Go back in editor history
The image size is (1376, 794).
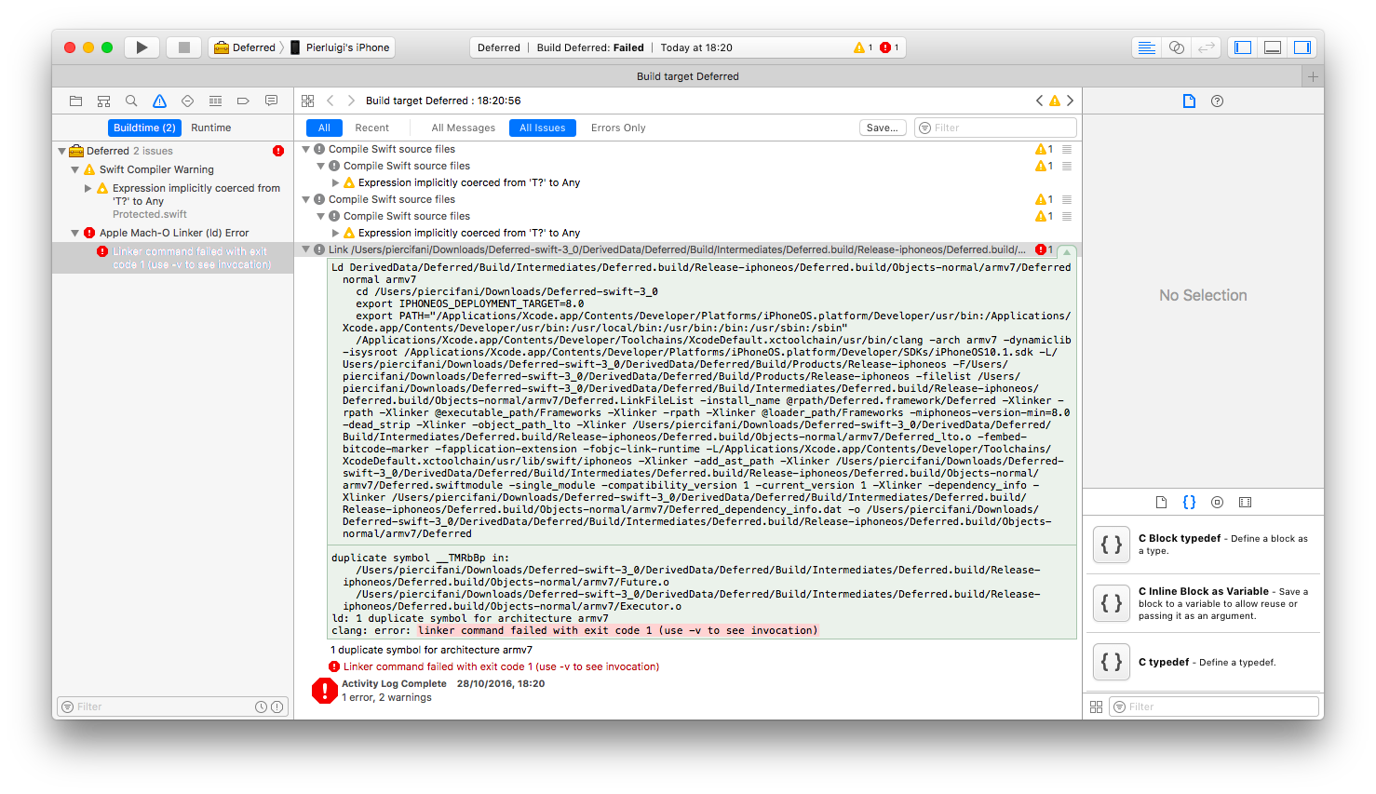click(330, 101)
